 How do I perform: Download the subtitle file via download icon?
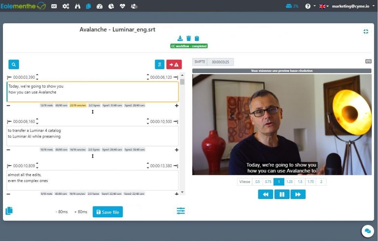click(x=180, y=38)
